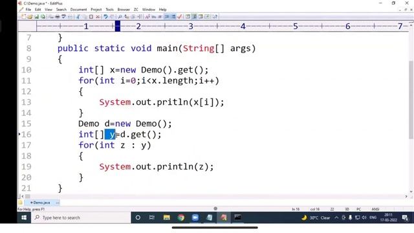Toggle the Output Window toolbar button
This screenshot has width=414, height=233.
pos(201,17)
